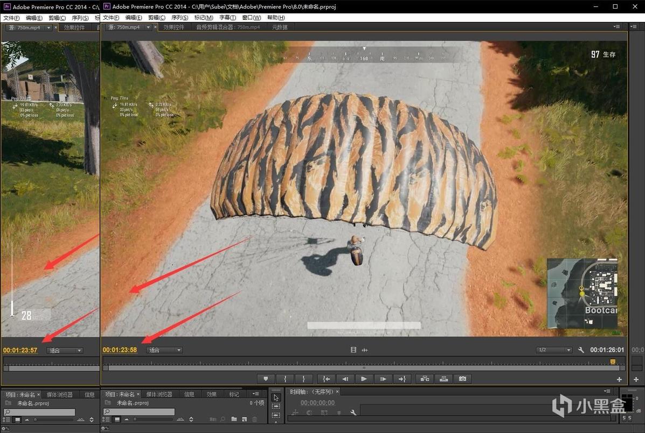This screenshot has width=645, height=433.
Task: Toggle add markers button in timeline panel
Action: 338,413
